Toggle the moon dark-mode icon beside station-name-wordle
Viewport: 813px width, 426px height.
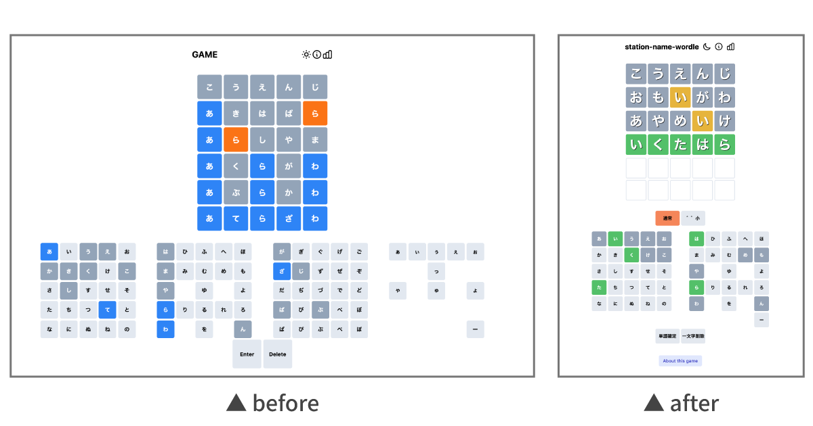707,47
